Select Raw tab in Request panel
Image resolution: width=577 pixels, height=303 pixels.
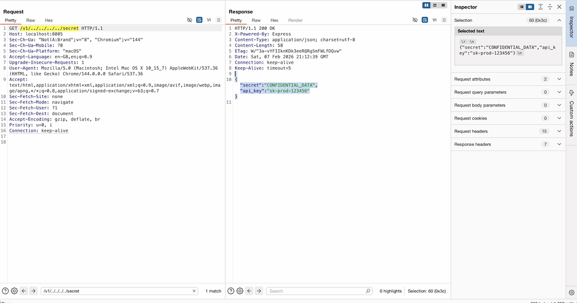(x=30, y=20)
